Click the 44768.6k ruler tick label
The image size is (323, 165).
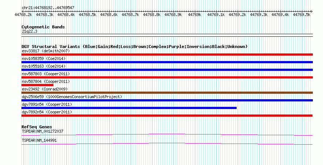[x=109, y=15]
